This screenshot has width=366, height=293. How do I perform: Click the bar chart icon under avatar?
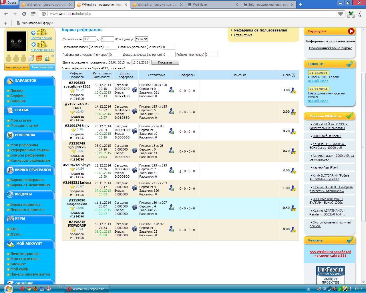(x=47, y=59)
